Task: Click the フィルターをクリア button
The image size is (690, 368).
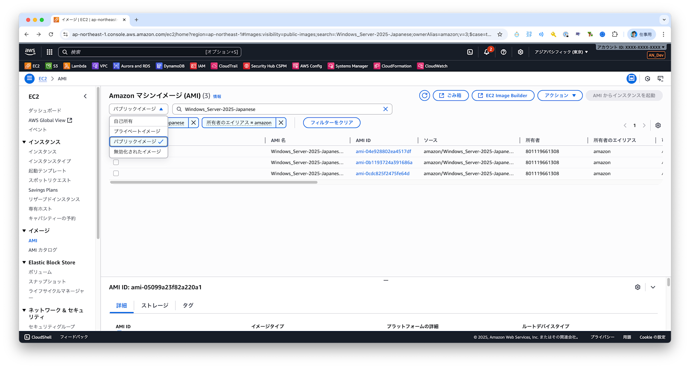Action: coord(332,123)
